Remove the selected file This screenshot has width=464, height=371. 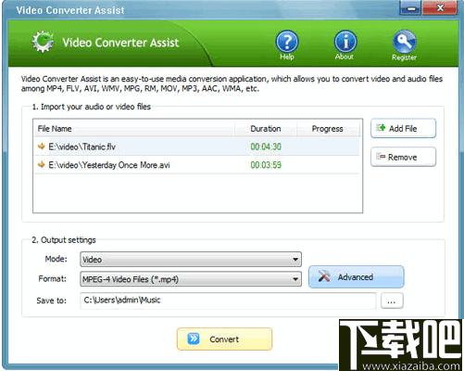403,157
